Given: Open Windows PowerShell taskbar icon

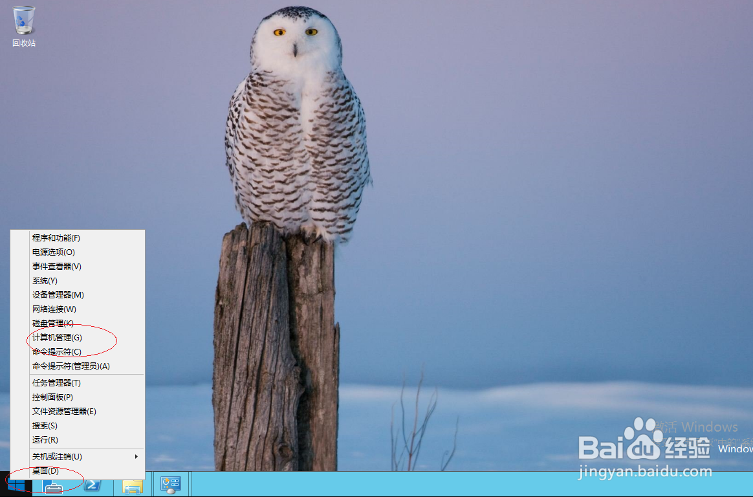Looking at the screenshot, I should click(x=93, y=485).
